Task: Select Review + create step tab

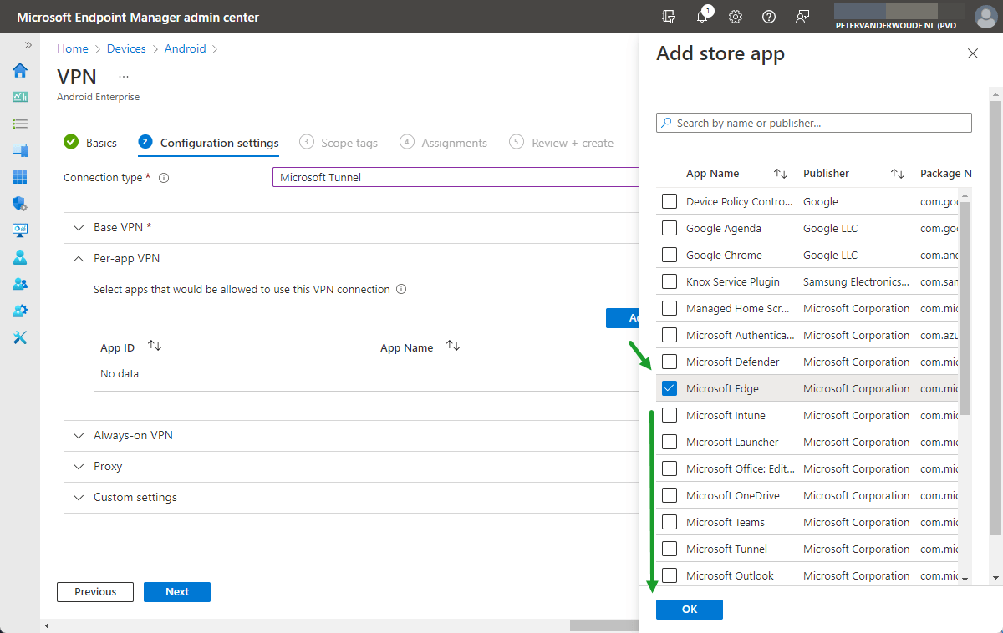Action: [x=562, y=143]
